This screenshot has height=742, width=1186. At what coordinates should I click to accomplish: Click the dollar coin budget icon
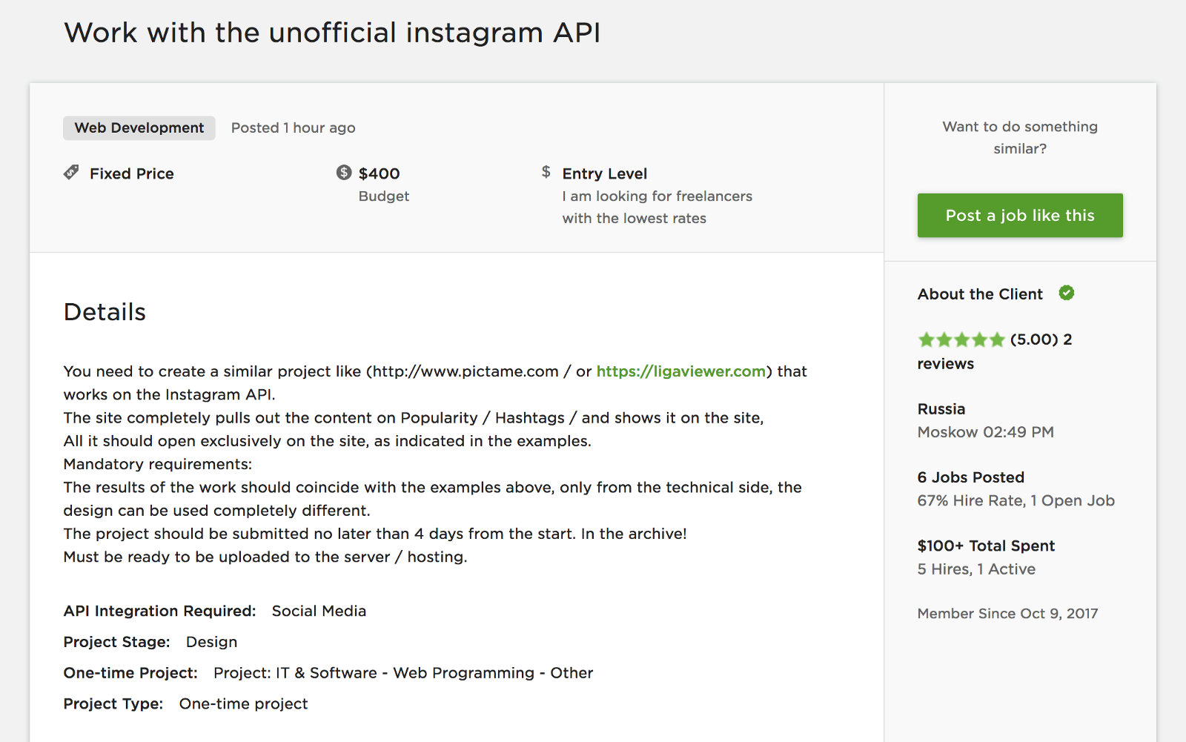pos(344,173)
